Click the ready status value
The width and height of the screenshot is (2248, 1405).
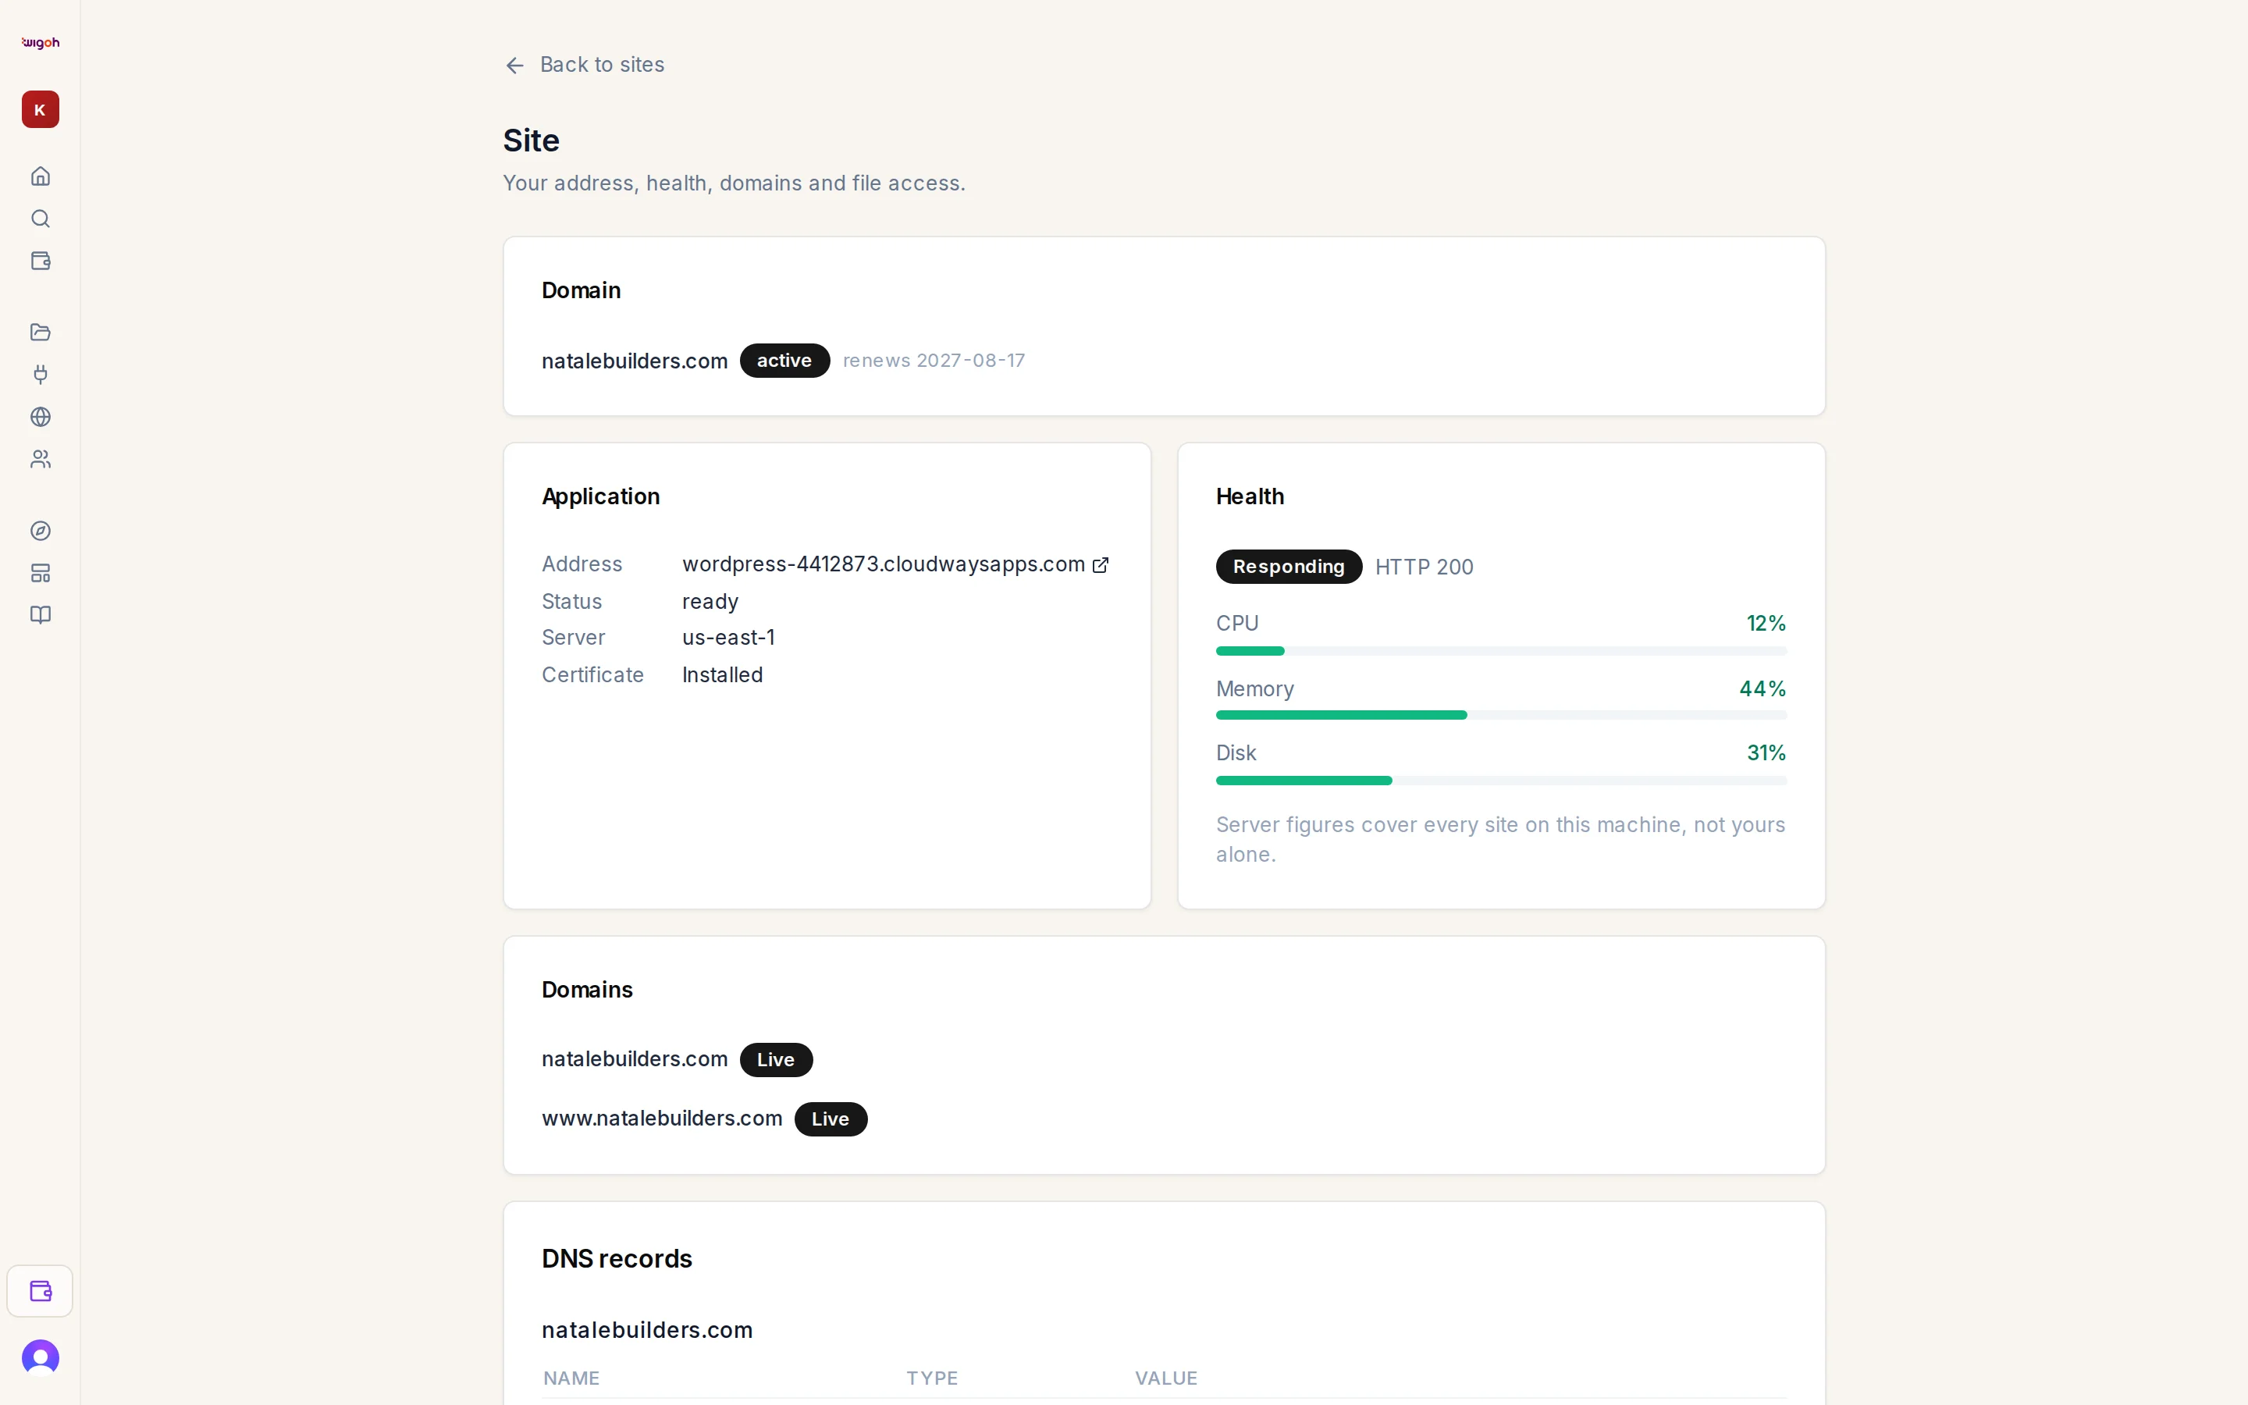[710, 602]
